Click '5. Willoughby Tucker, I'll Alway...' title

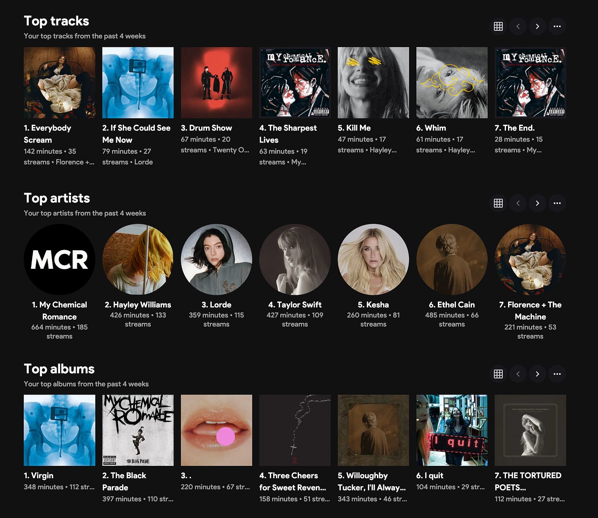coord(372,481)
